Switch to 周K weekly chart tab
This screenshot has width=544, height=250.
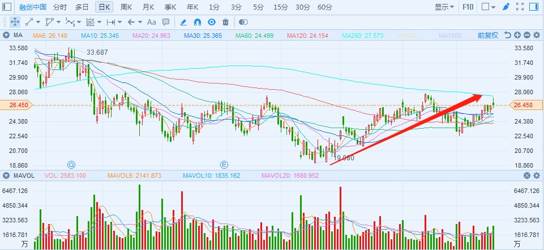(127, 7)
